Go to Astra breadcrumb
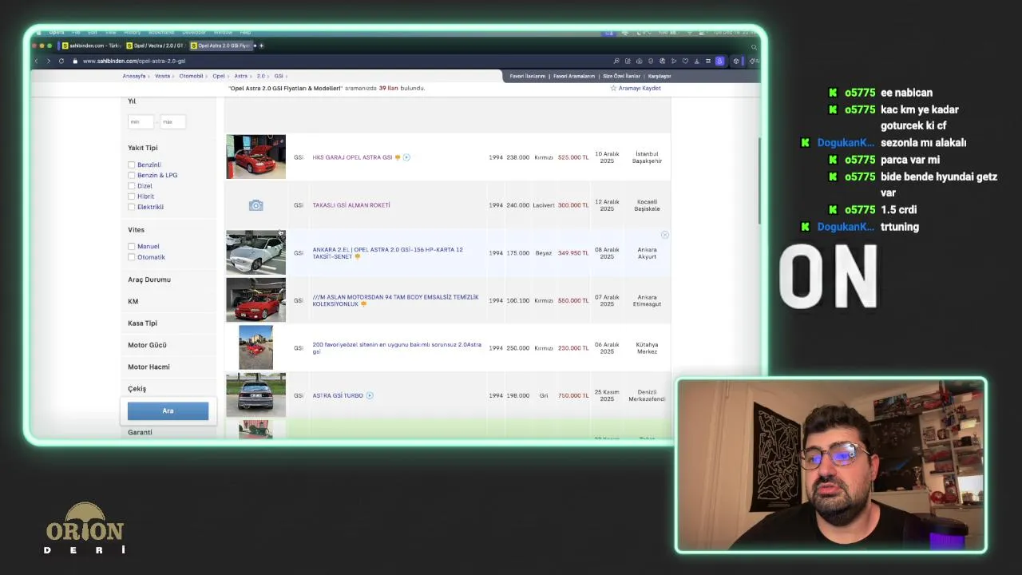Screen dimensions: 1022x575 click(x=240, y=76)
